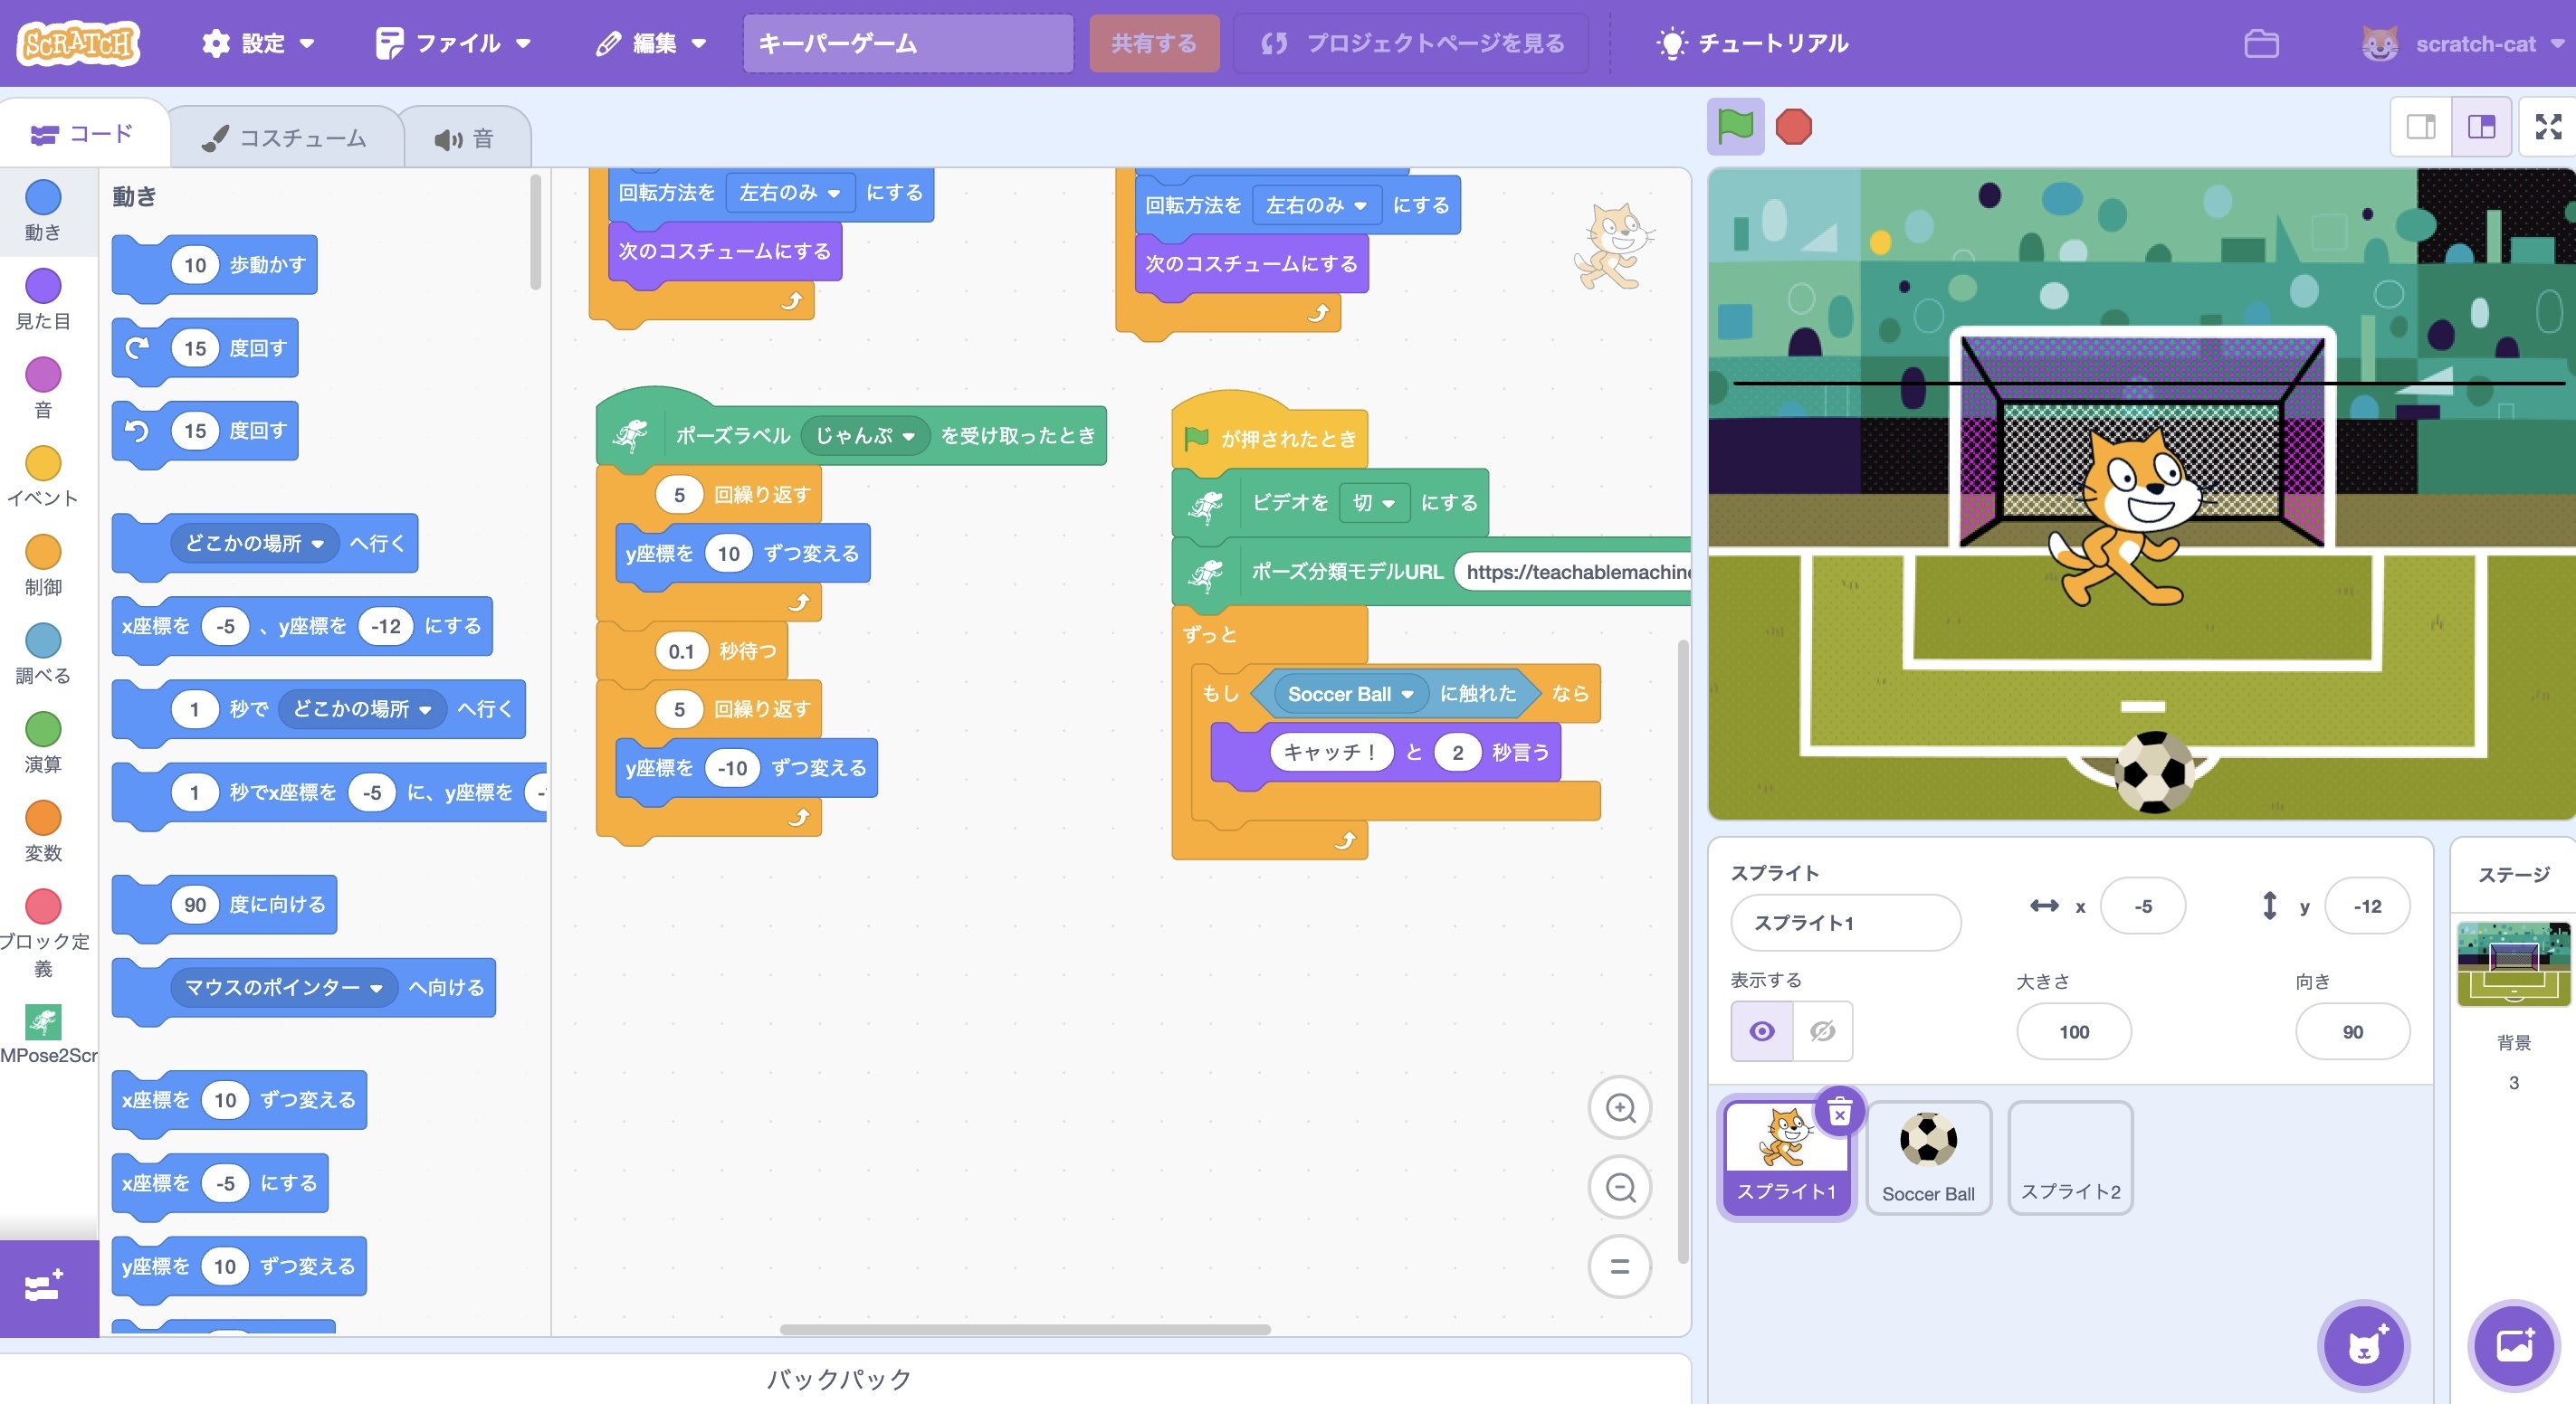Delete スプライト1 with trash icon
The height and width of the screenshot is (1404, 2576).
pyautogui.click(x=1839, y=1112)
